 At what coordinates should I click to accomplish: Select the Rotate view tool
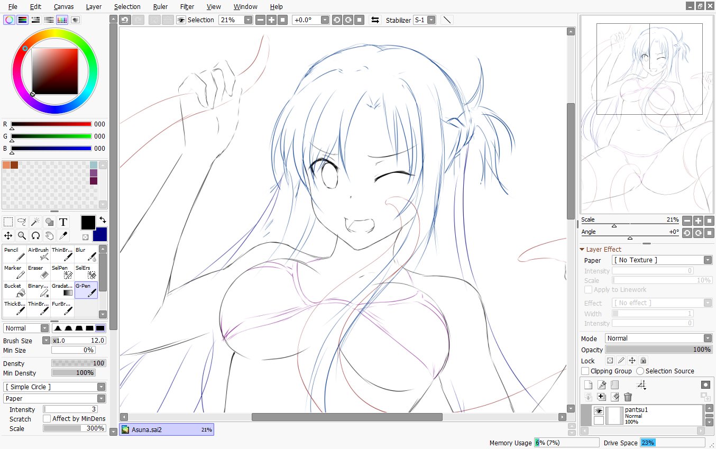click(x=35, y=235)
